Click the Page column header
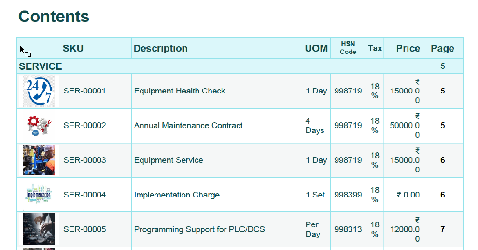478x250 pixels. click(x=442, y=49)
